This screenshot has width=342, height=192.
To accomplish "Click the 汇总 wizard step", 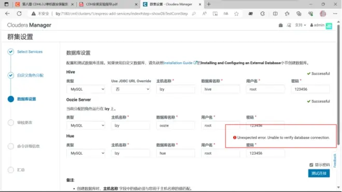I will click(21, 170).
